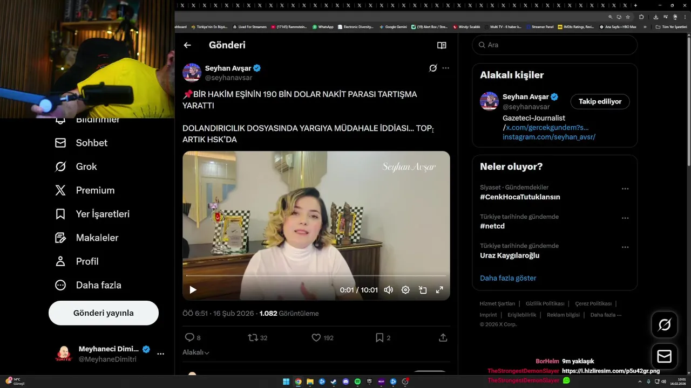Screen dimensions: 691x388
Task: Open Streamer Panel bookmark
Action: (x=540, y=27)
